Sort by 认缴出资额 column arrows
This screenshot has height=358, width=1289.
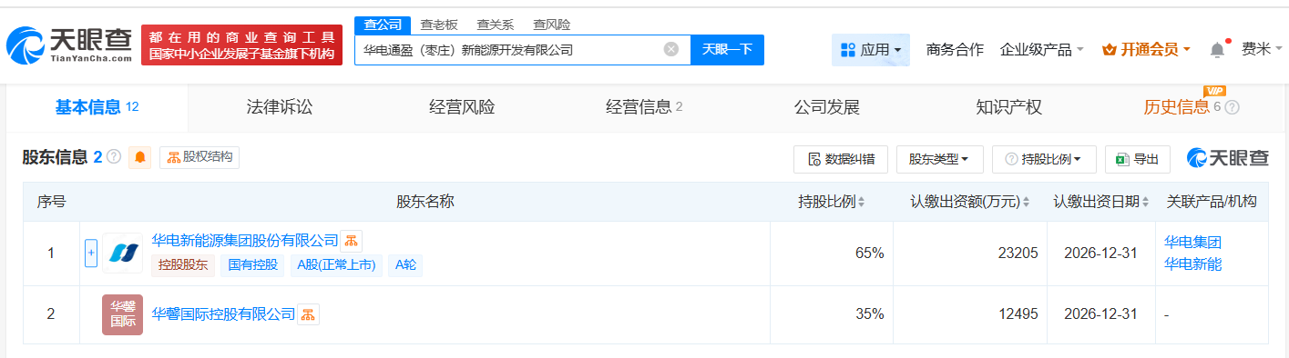pos(1027,202)
